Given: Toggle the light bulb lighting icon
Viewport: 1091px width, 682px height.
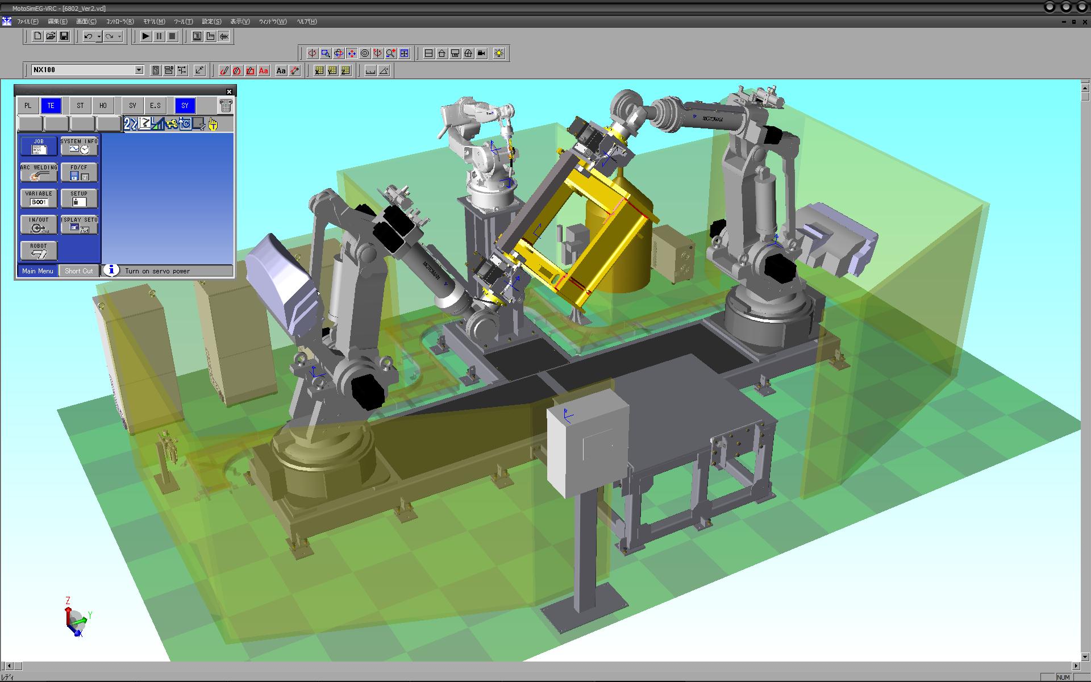Looking at the screenshot, I should point(499,53).
